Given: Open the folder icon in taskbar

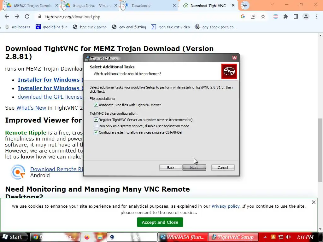Looking at the screenshot, I should [x=100, y=237].
